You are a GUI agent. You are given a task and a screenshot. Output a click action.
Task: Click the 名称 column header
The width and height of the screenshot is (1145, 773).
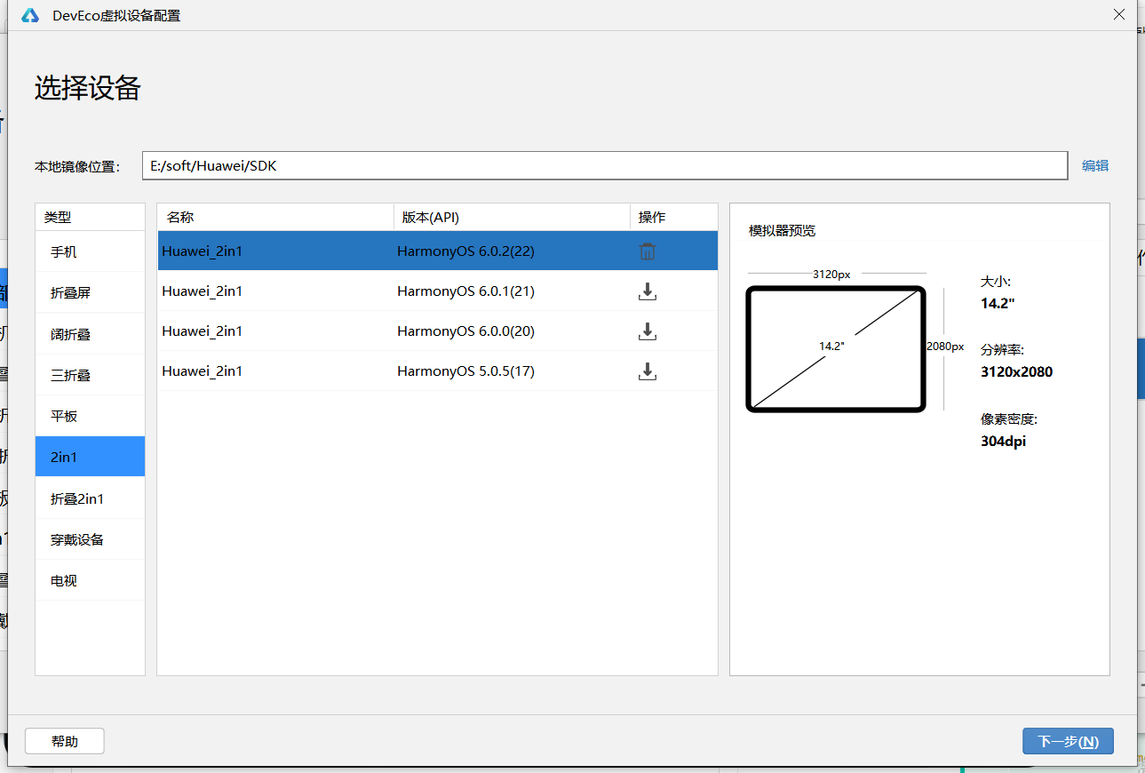coord(275,217)
